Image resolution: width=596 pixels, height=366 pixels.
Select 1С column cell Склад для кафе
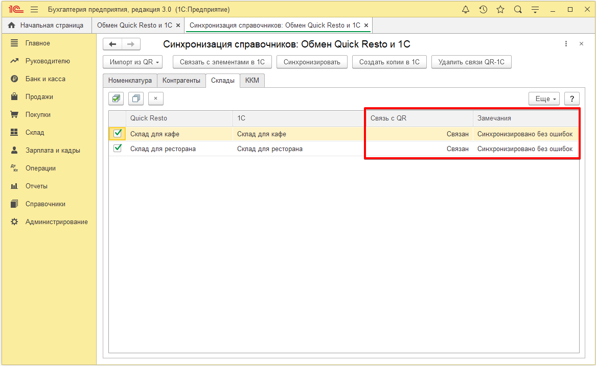point(300,134)
